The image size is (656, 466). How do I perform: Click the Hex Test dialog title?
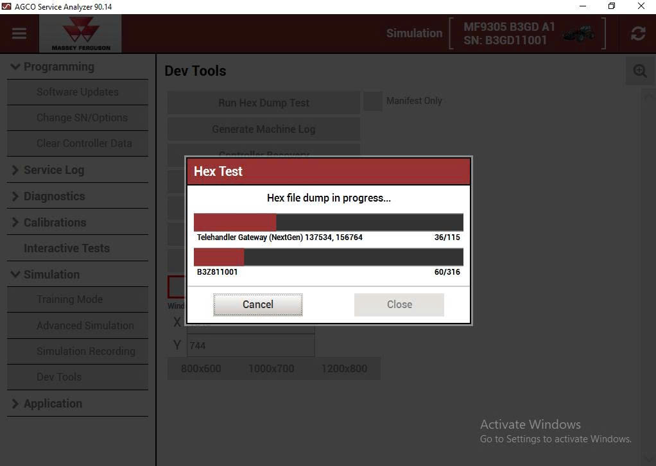(218, 171)
